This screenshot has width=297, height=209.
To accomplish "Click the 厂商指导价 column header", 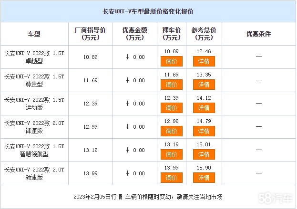I will tap(91, 34).
